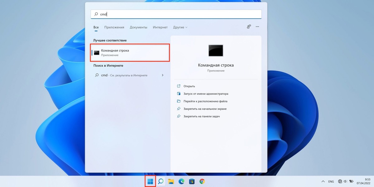Click into the search box containing cmd
The image size is (374, 187).
(x=176, y=14)
